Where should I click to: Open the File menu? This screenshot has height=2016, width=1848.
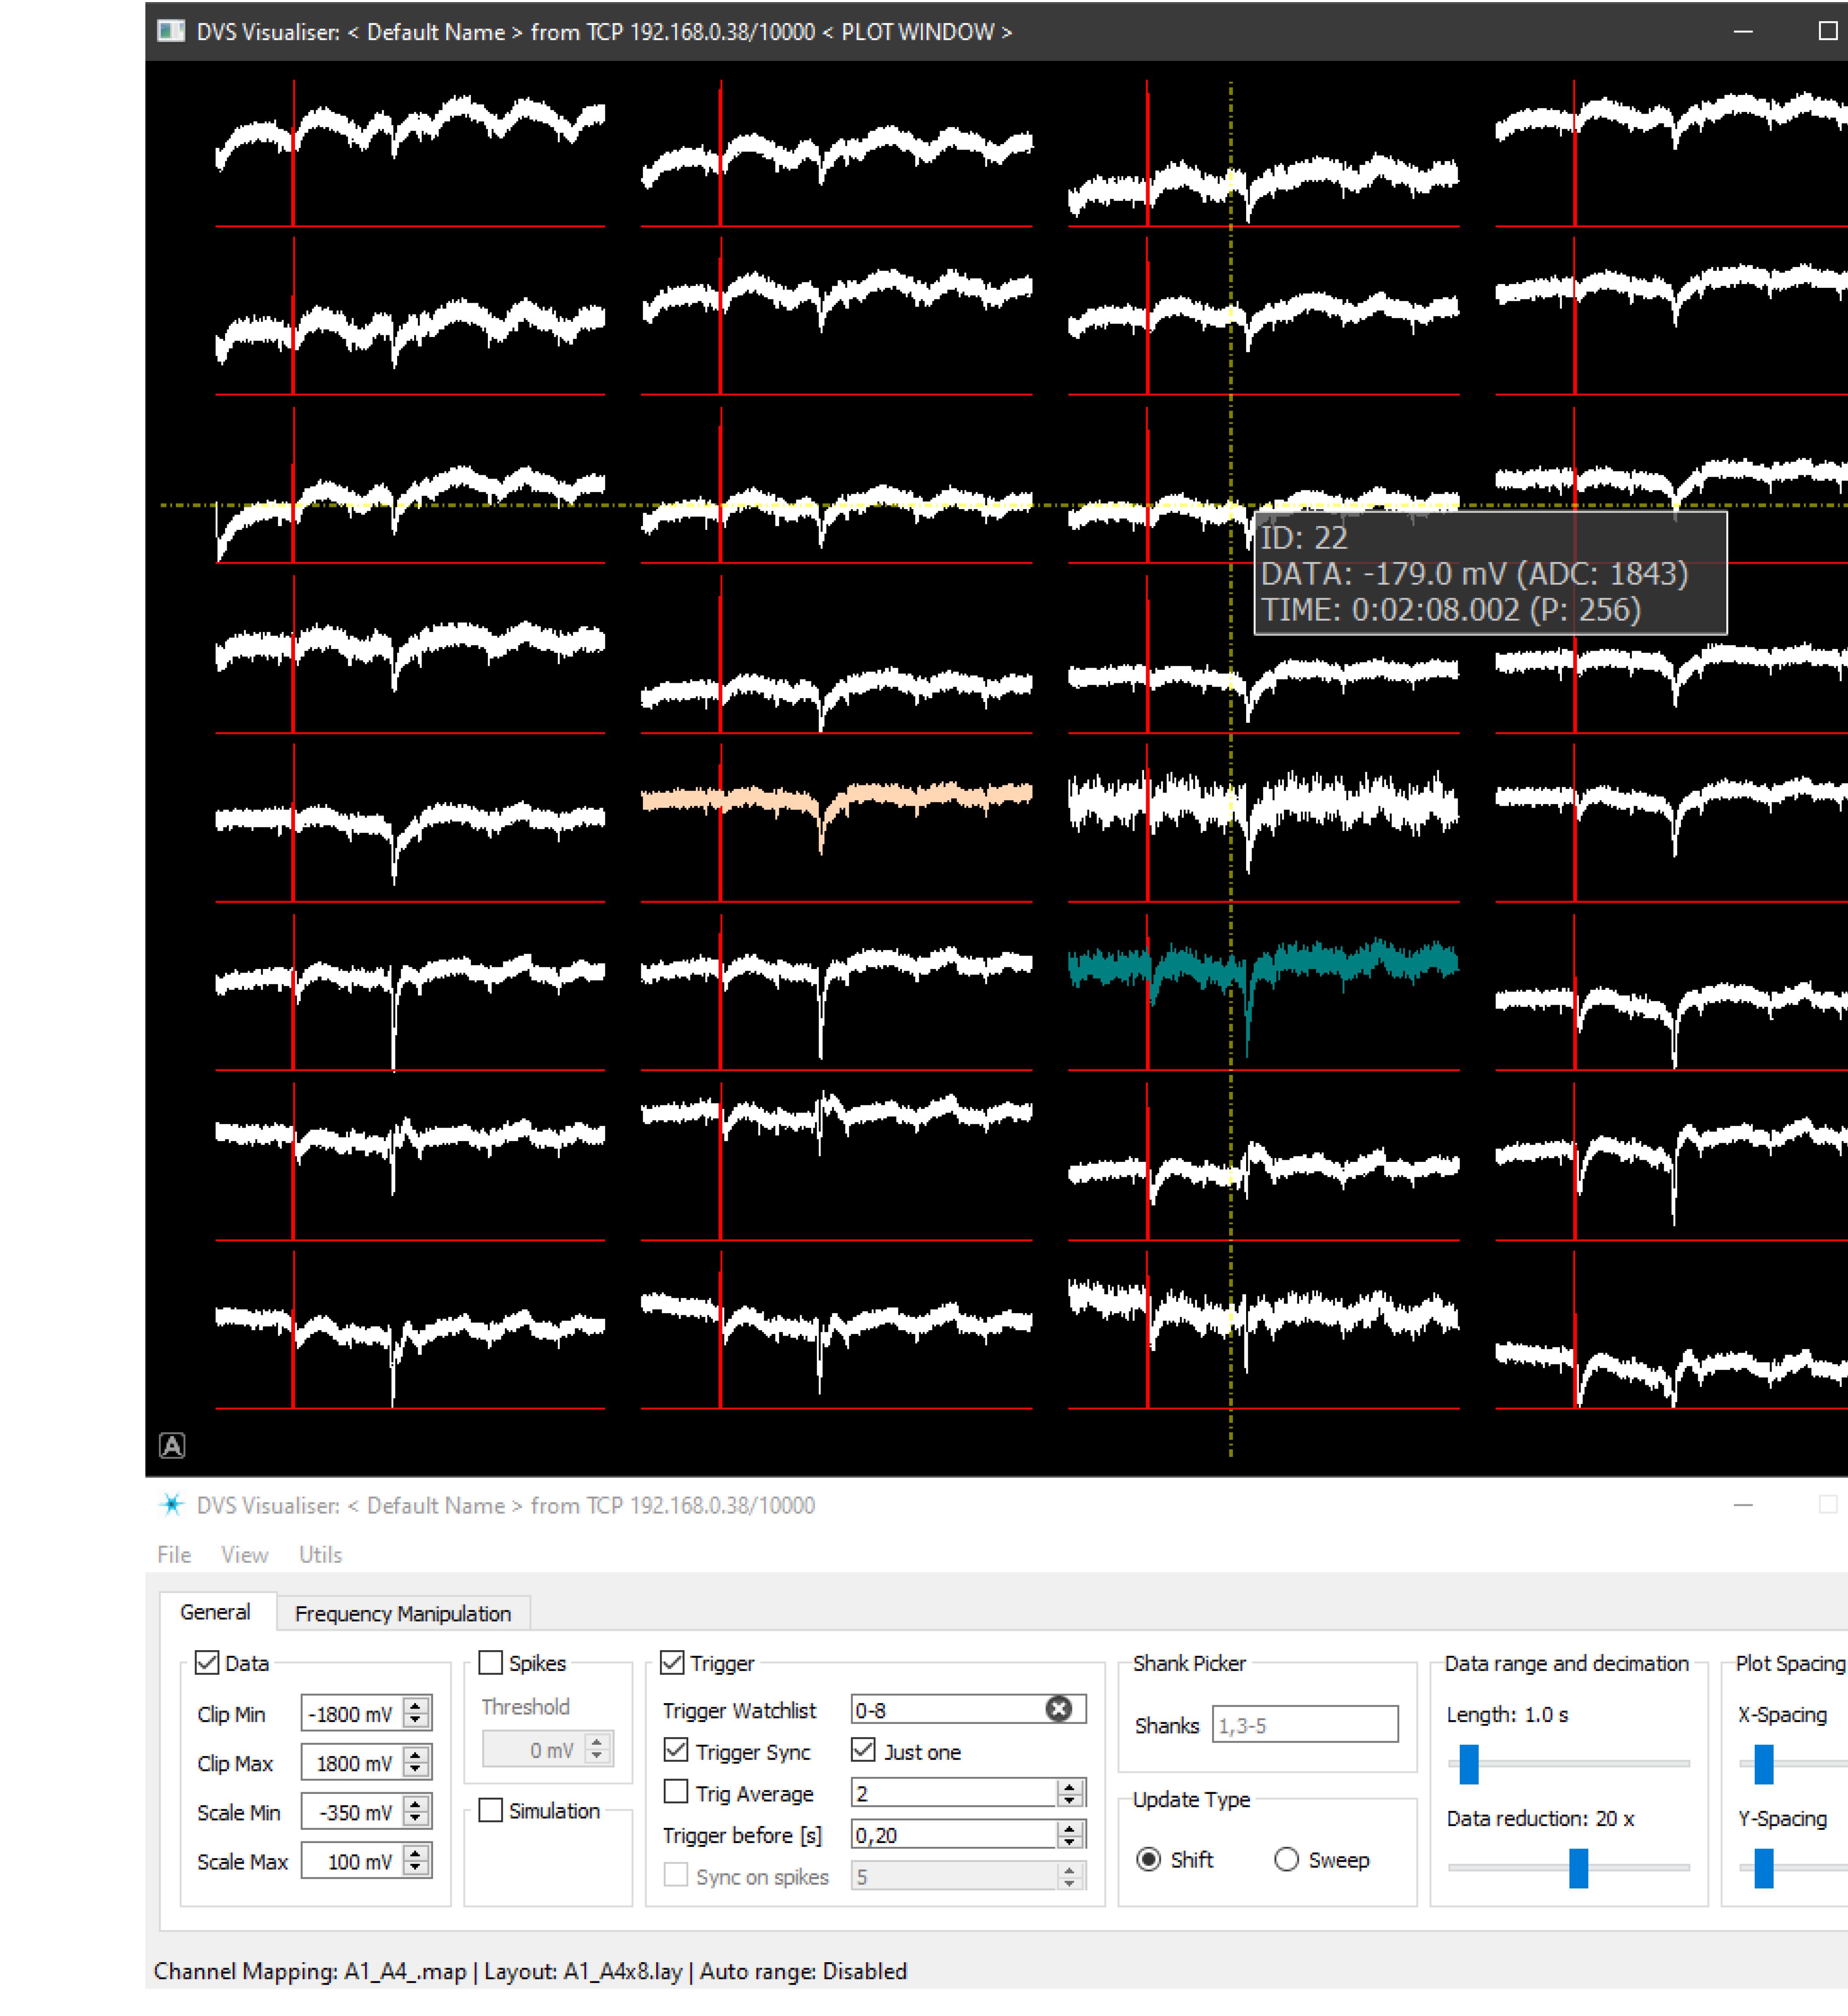pos(174,1554)
